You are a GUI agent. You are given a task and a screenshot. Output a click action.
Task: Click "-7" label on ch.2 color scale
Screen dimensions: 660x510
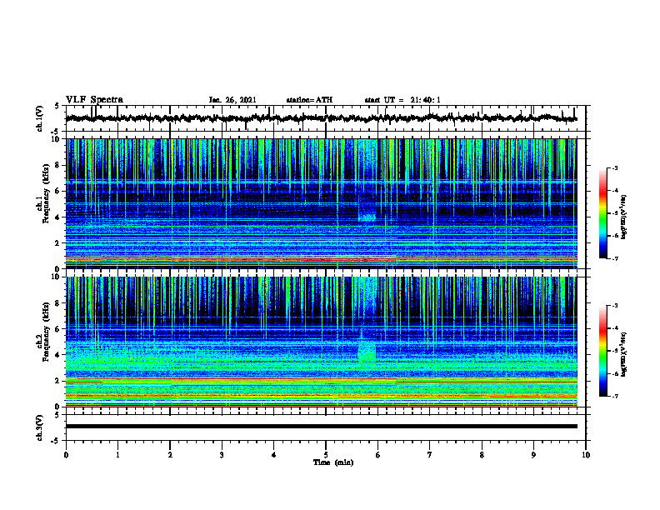point(615,396)
